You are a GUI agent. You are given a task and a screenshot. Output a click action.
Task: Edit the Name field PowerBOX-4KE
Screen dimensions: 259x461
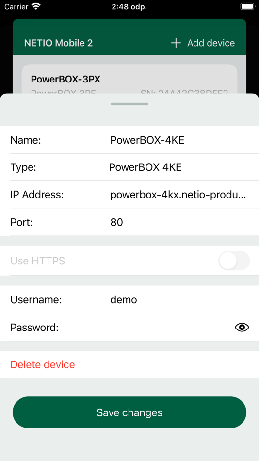(147, 140)
